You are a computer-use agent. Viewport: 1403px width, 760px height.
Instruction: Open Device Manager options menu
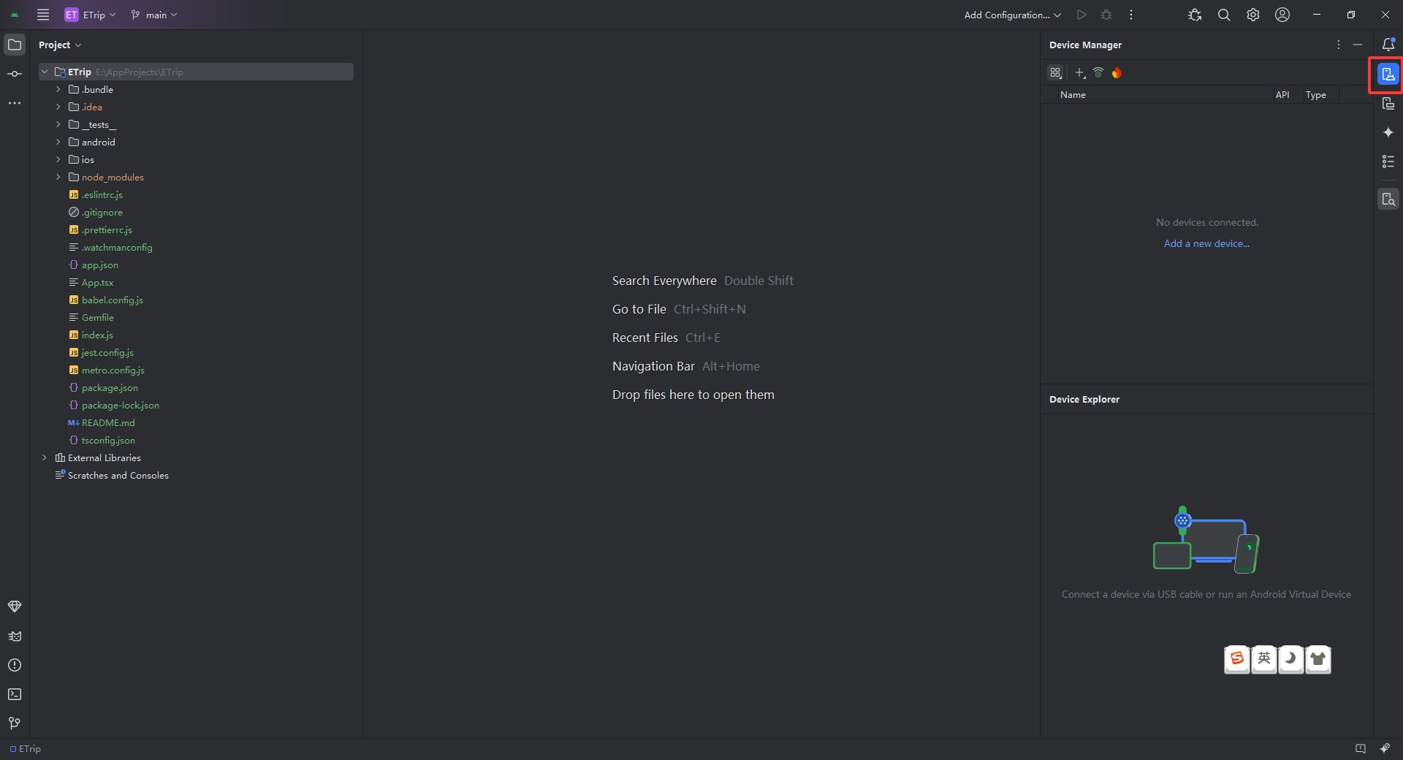tap(1339, 45)
